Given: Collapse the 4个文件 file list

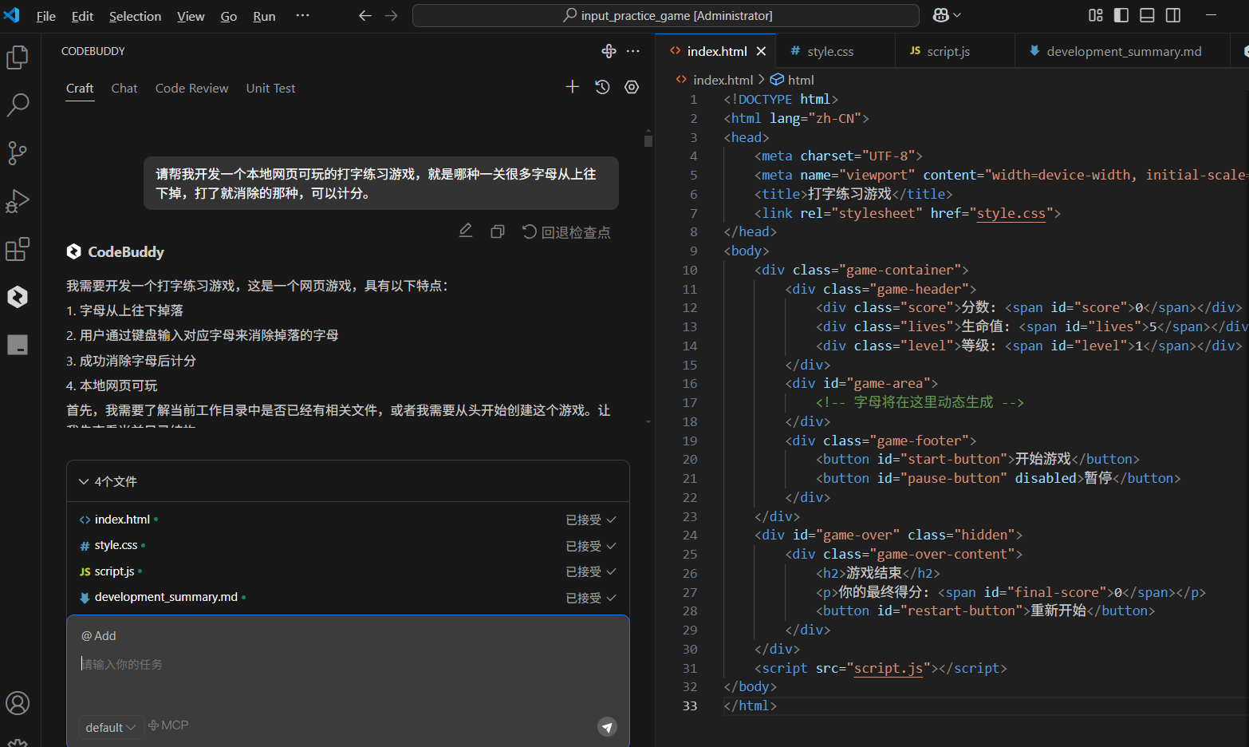Looking at the screenshot, I should coord(108,481).
